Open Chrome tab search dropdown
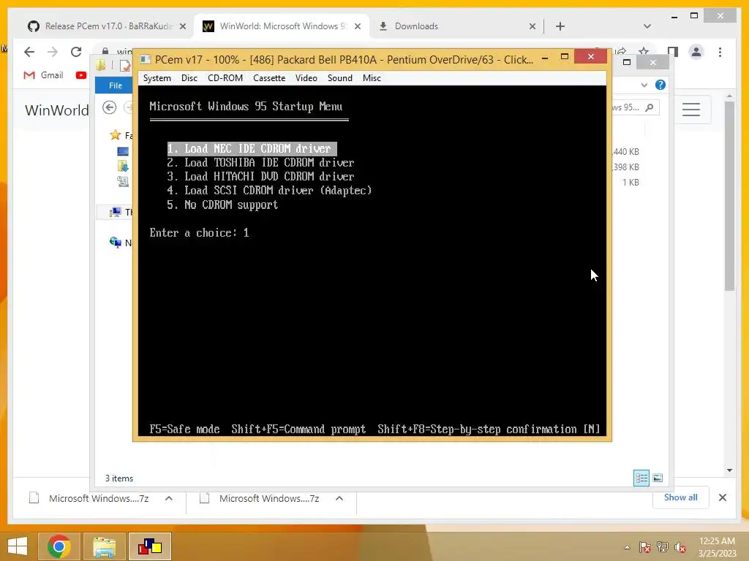Screen dimensions: 749x561 647,26
